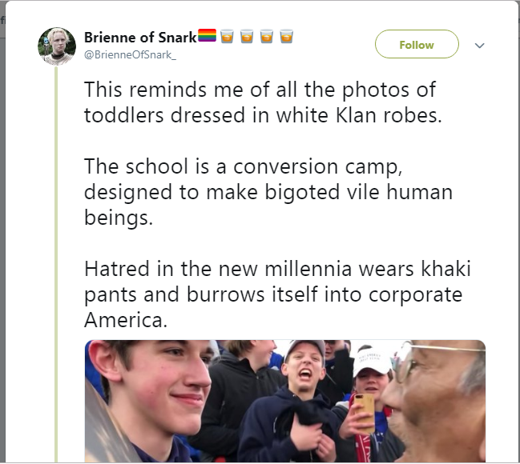
Task: Click the second whisky glass emoji
Action: click(247, 36)
